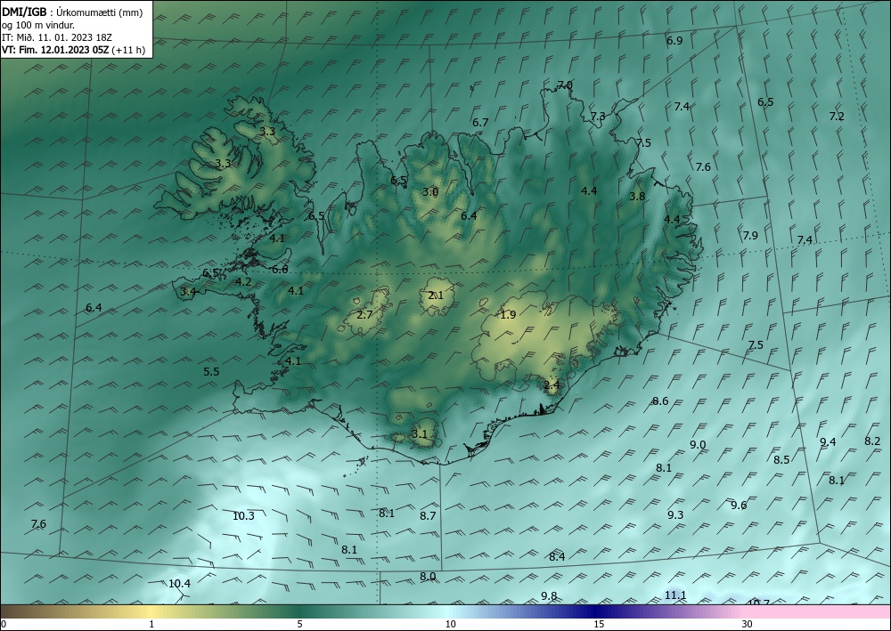The image size is (891, 631).
Task: Click the 6.9 value label
Action: [674, 41]
